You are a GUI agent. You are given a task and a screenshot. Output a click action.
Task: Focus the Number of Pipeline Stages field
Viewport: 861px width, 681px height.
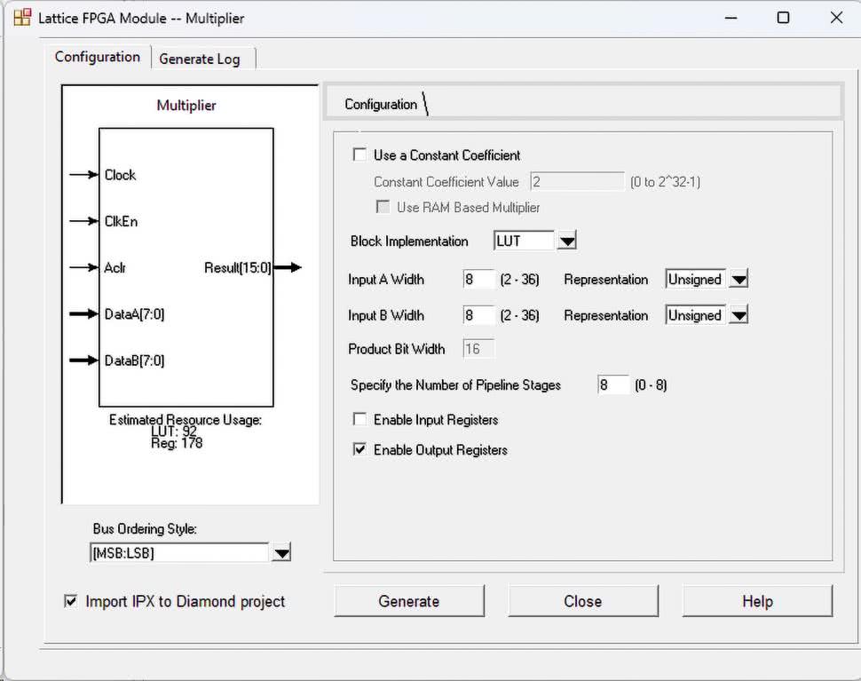coord(612,385)
